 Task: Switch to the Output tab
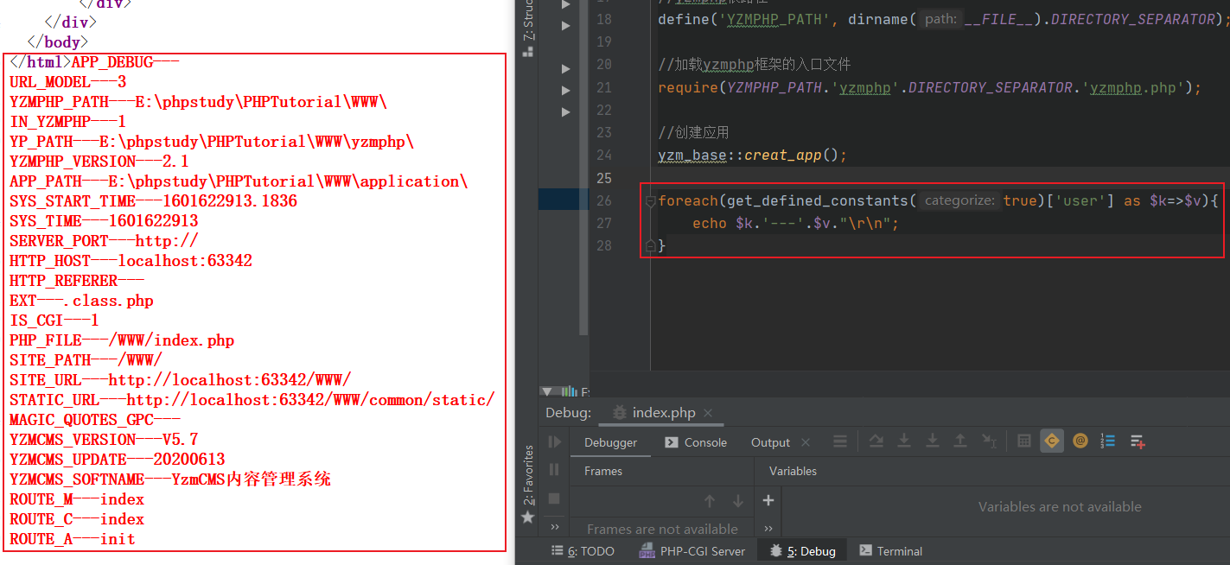pyautogui.click(x=770, y=442)
